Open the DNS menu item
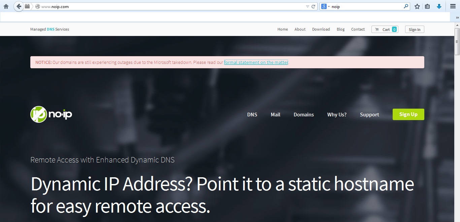460x222 pixels. coord(252,115)
